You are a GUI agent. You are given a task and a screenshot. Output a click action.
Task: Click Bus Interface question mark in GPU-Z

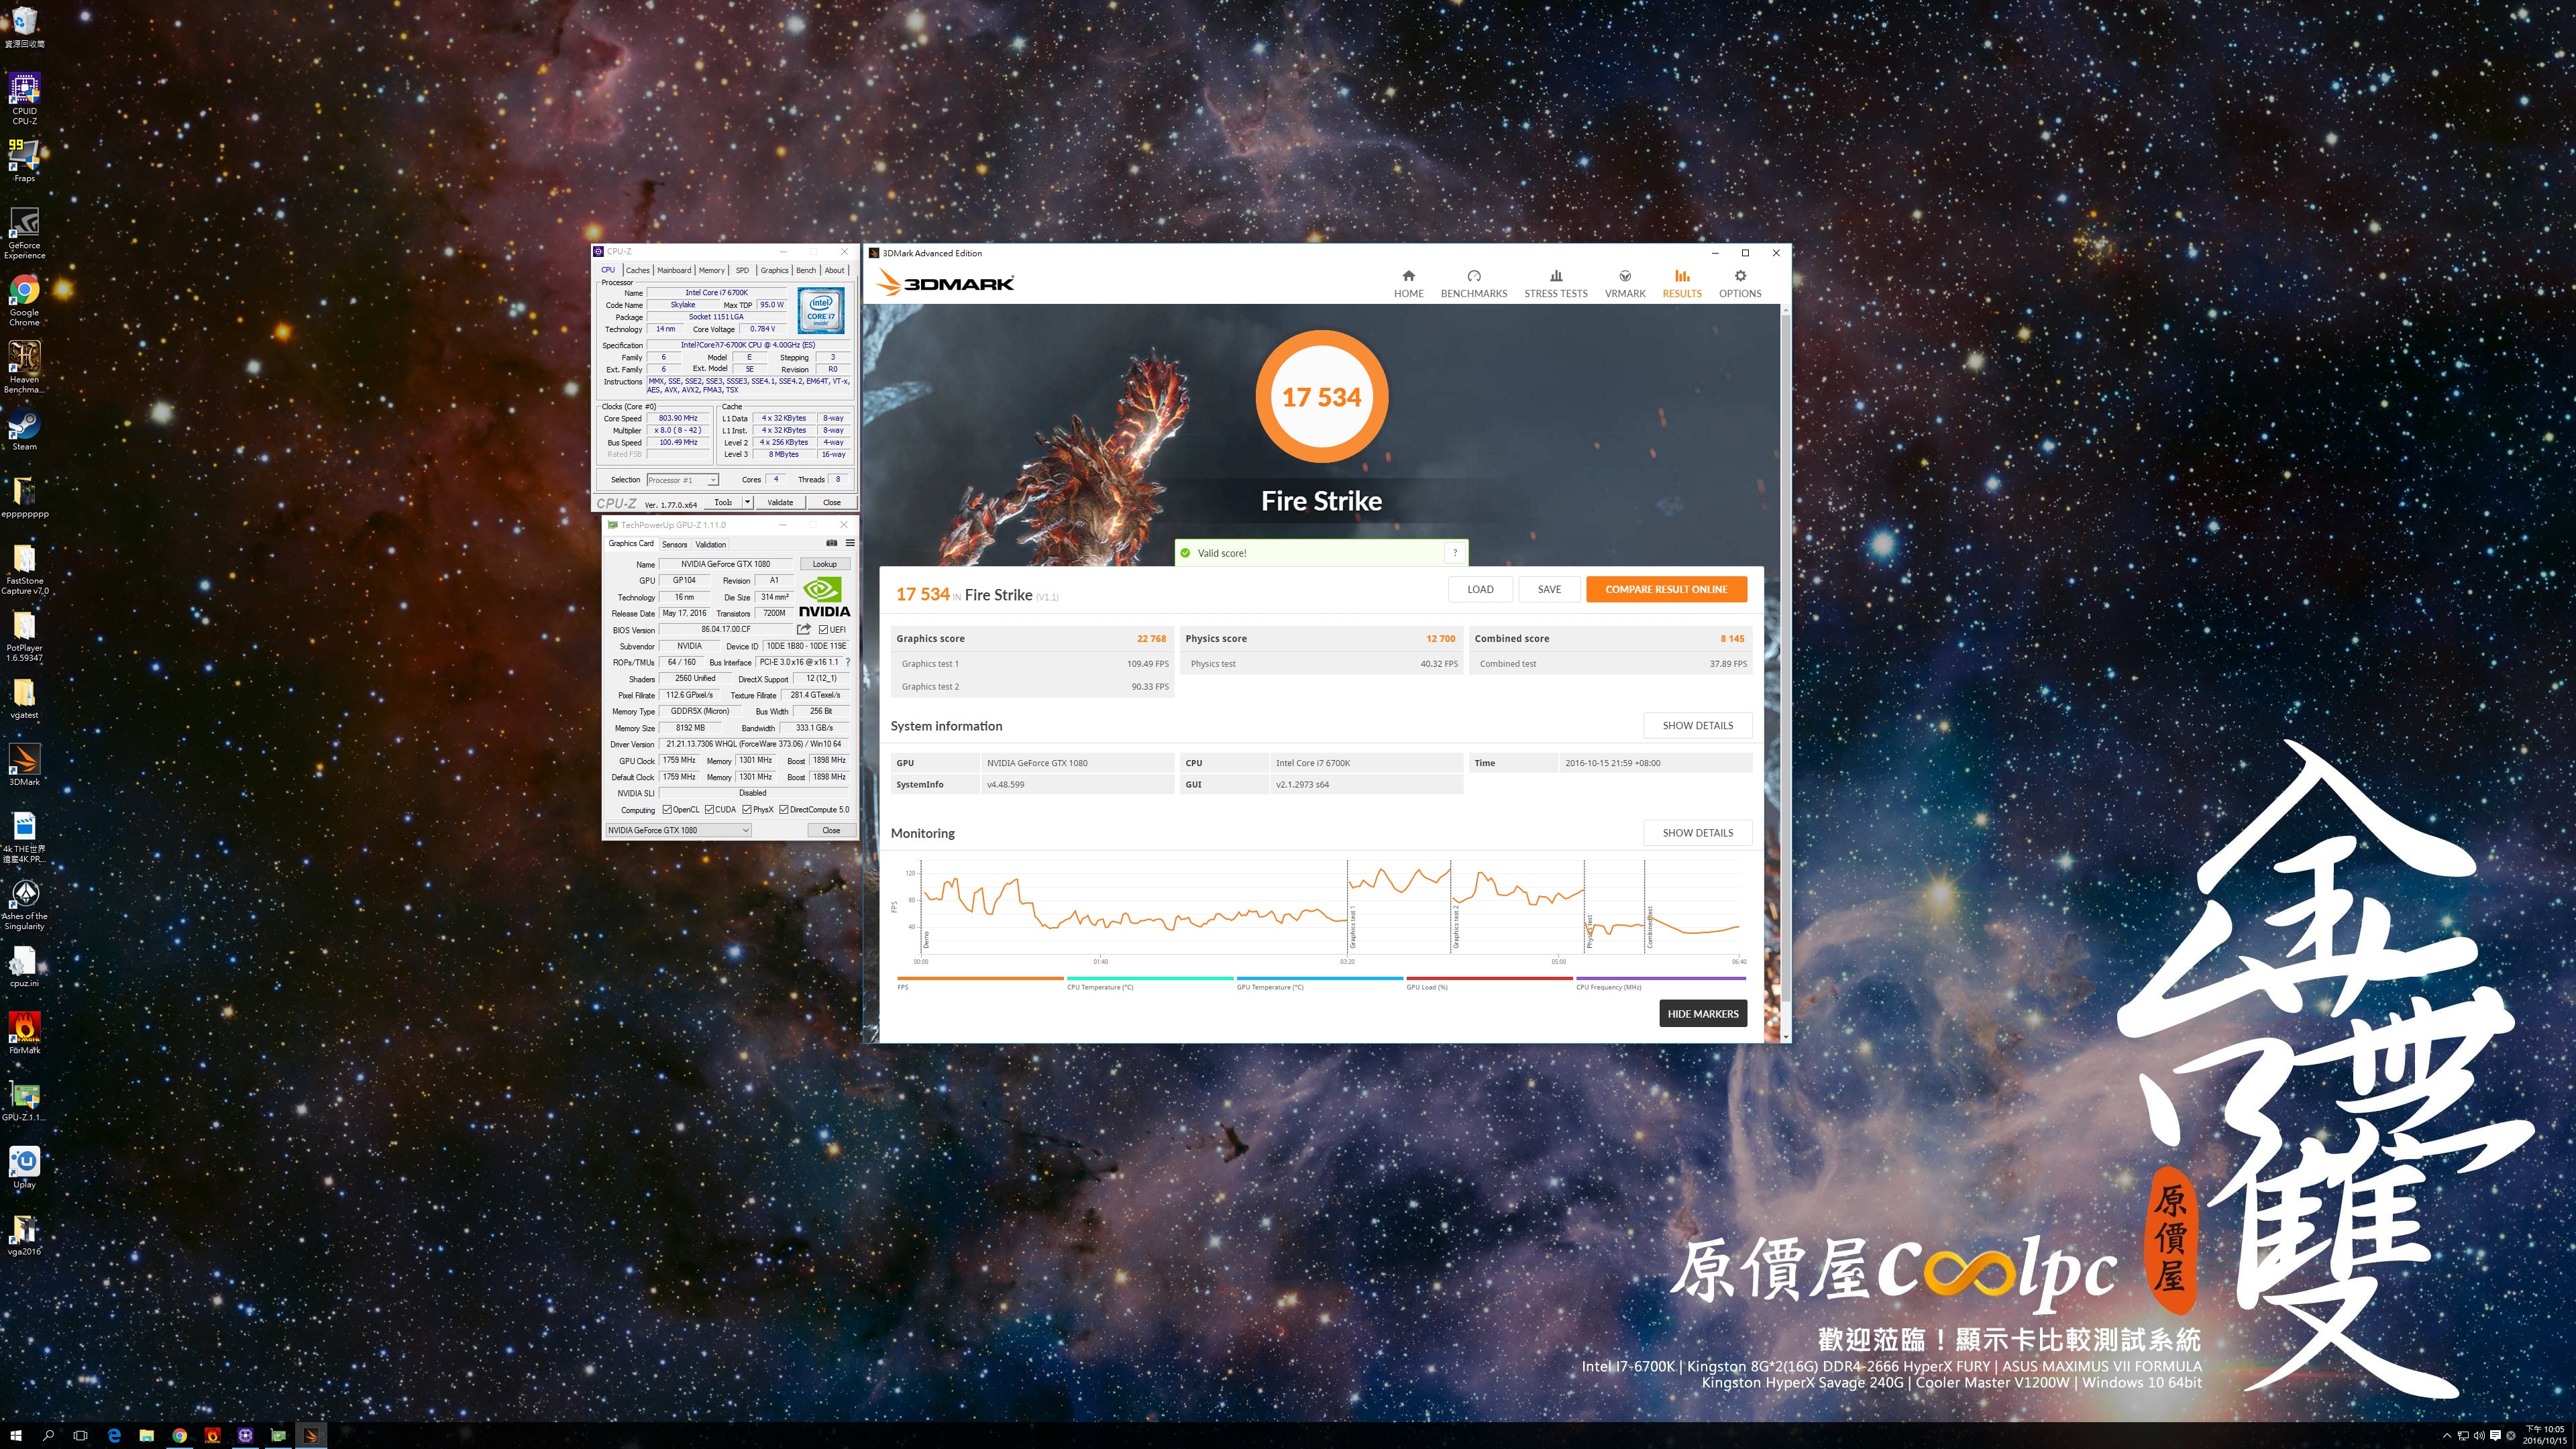click(848, 662)
